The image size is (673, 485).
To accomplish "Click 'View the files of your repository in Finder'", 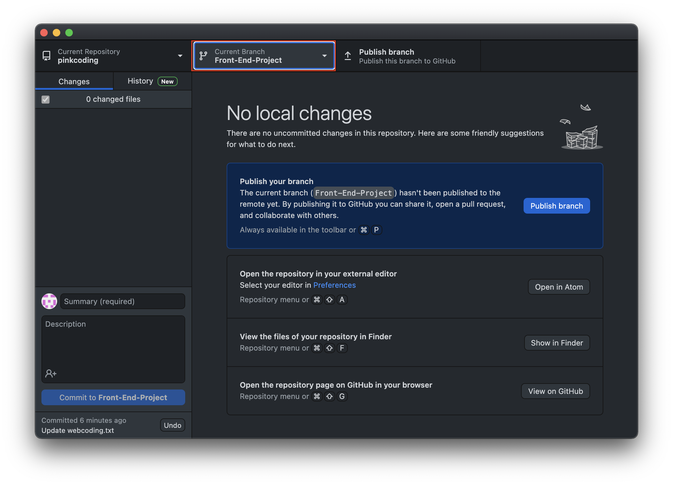I will point(316,336).
